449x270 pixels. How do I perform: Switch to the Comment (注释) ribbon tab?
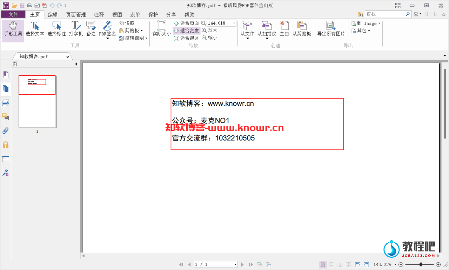[99, 14]
